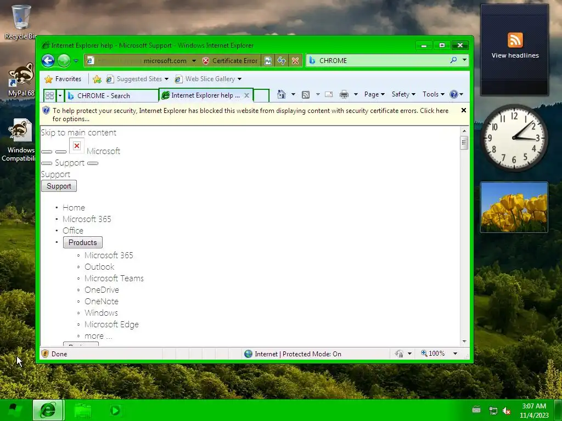Image resolution: width=562 pixels, height=421 pixels.
Task: View the Certificate Error details
Action: 230,61
